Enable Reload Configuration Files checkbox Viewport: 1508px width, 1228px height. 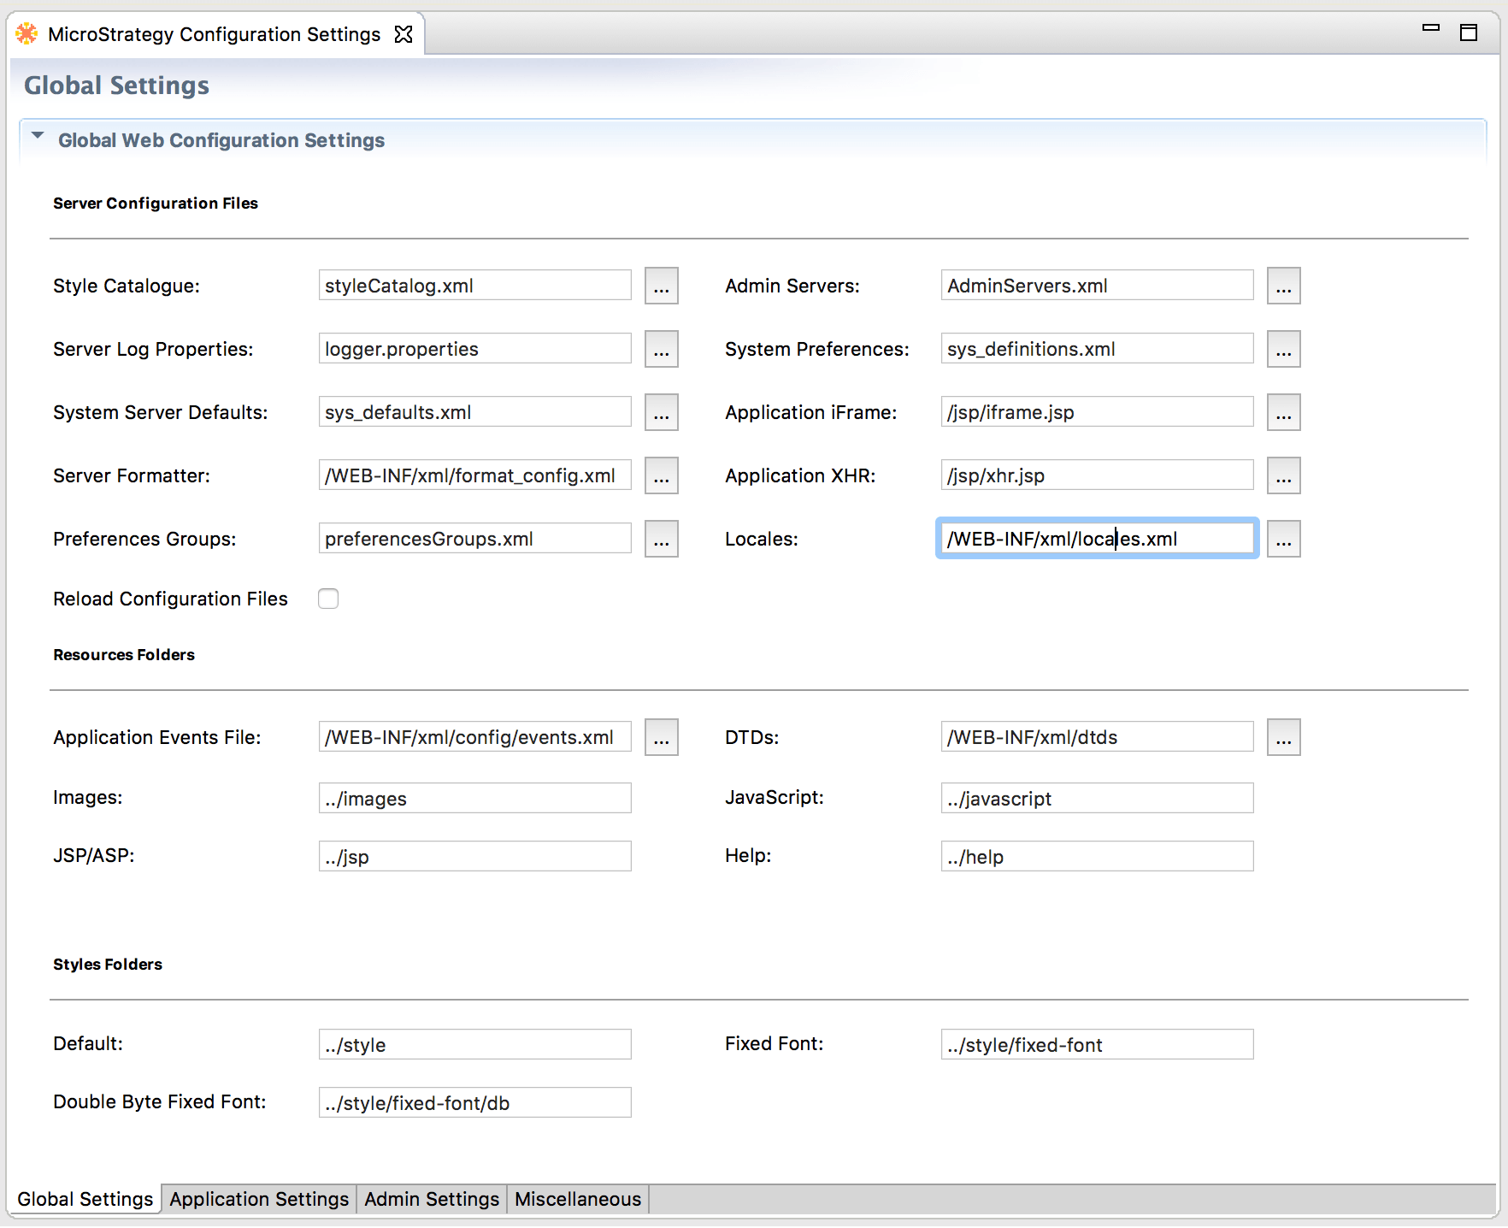pos(328,599)
